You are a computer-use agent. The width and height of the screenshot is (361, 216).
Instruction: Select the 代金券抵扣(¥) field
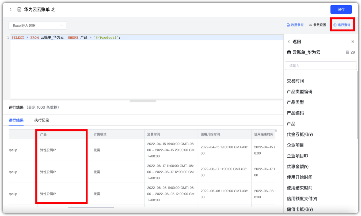pos(300,134)
